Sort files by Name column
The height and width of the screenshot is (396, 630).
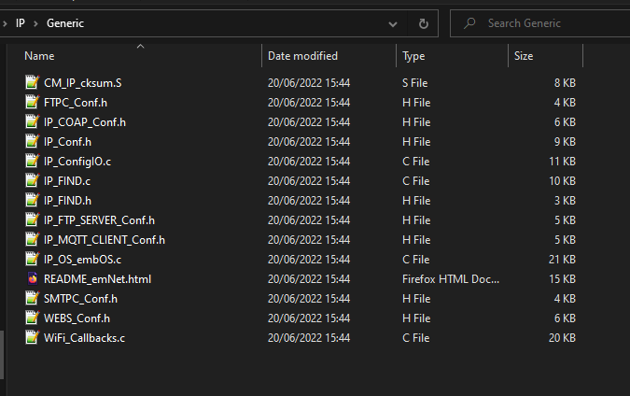(39, 56)
